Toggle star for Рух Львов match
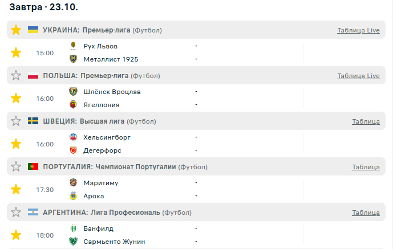Screen dimensions: 393x249 point(16,52)
